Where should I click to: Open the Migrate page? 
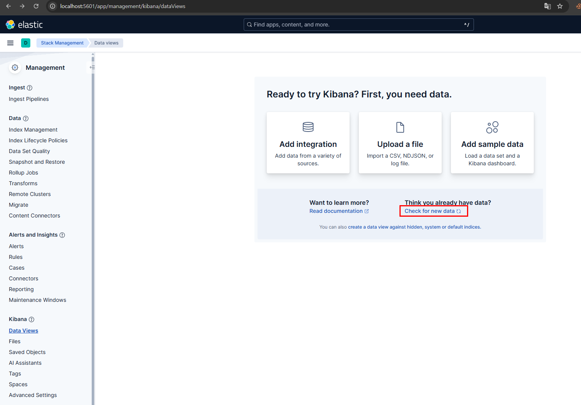coord(18,205)
